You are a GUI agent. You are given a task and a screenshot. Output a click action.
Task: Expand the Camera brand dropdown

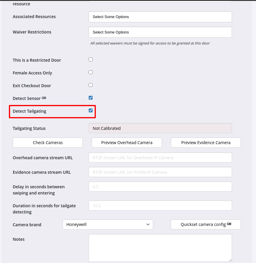tap(108, 225)
